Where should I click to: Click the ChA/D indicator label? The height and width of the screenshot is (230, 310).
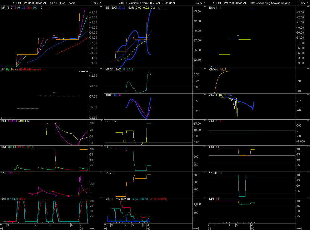[x=213, y=121]
